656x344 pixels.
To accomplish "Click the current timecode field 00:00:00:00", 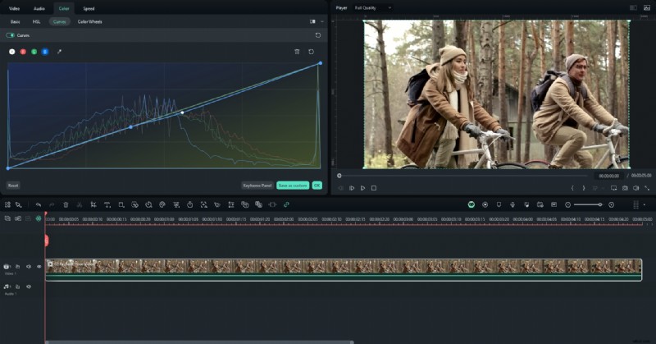I will [608, 176].
